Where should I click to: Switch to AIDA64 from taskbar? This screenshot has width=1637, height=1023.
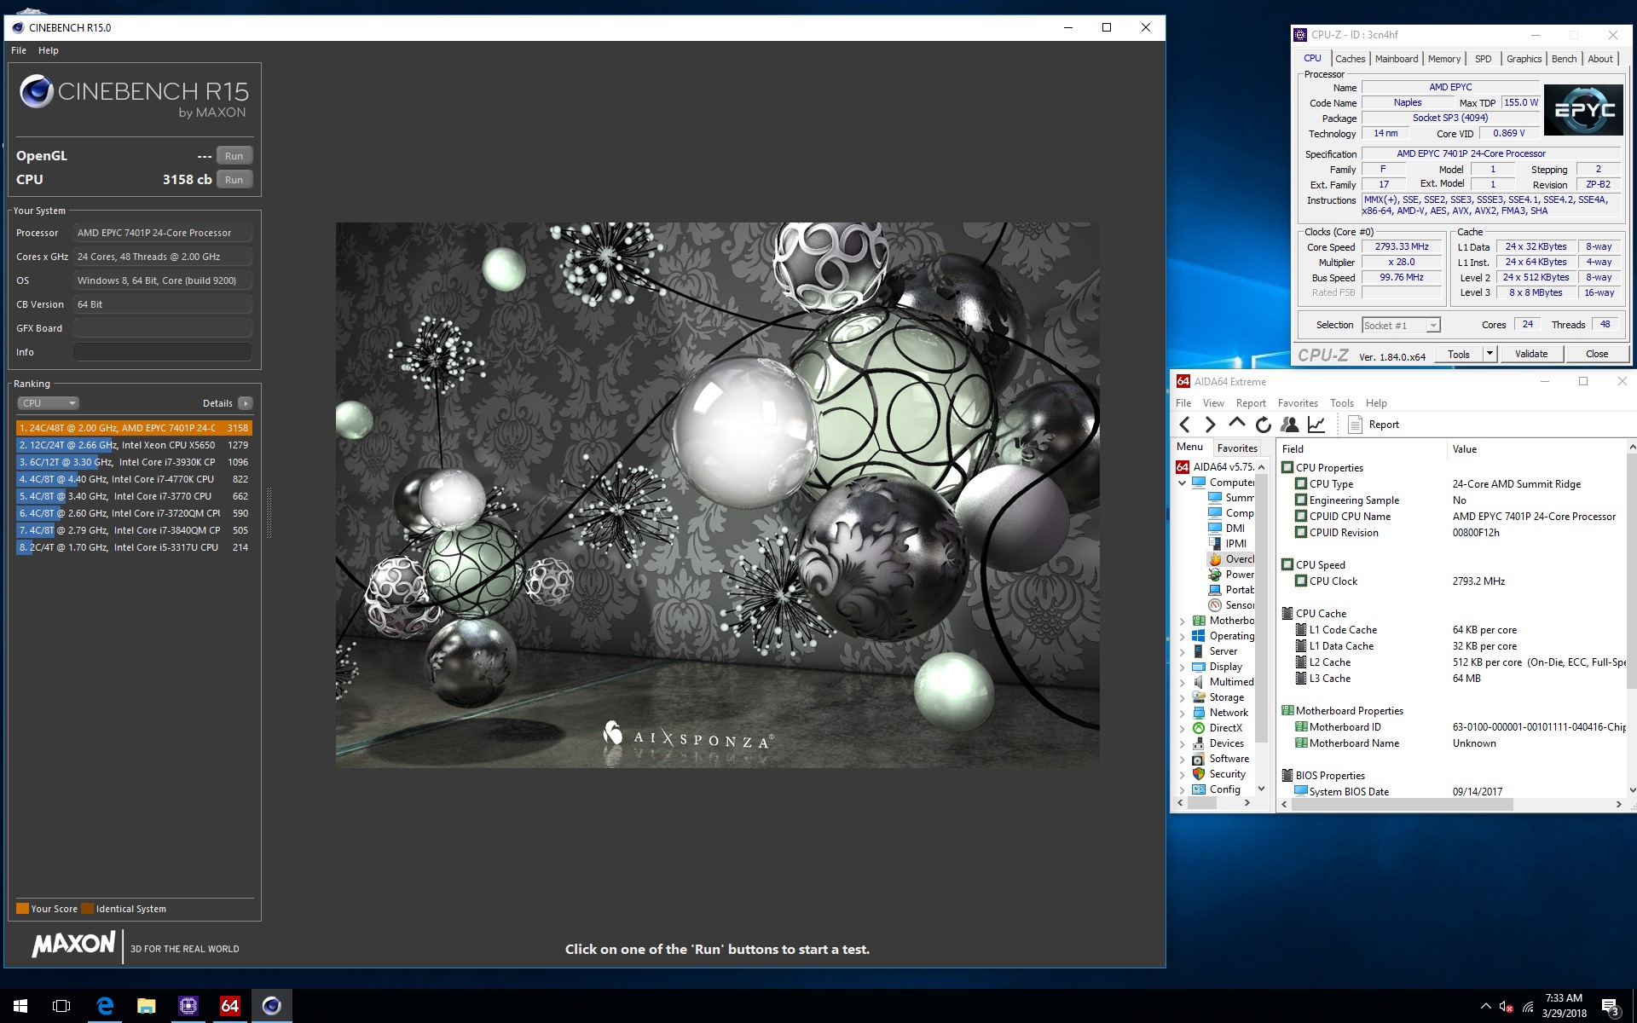[230, 1006]
